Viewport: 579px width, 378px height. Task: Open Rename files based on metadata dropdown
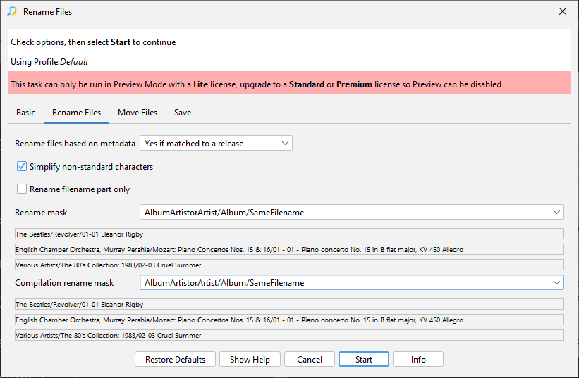(216, 144)
